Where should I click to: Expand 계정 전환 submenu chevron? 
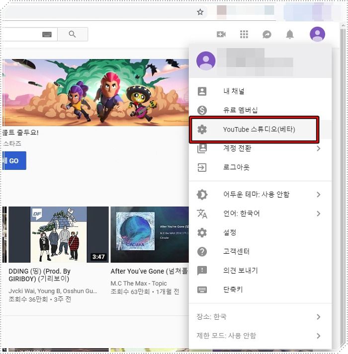[x=318, y=148]
